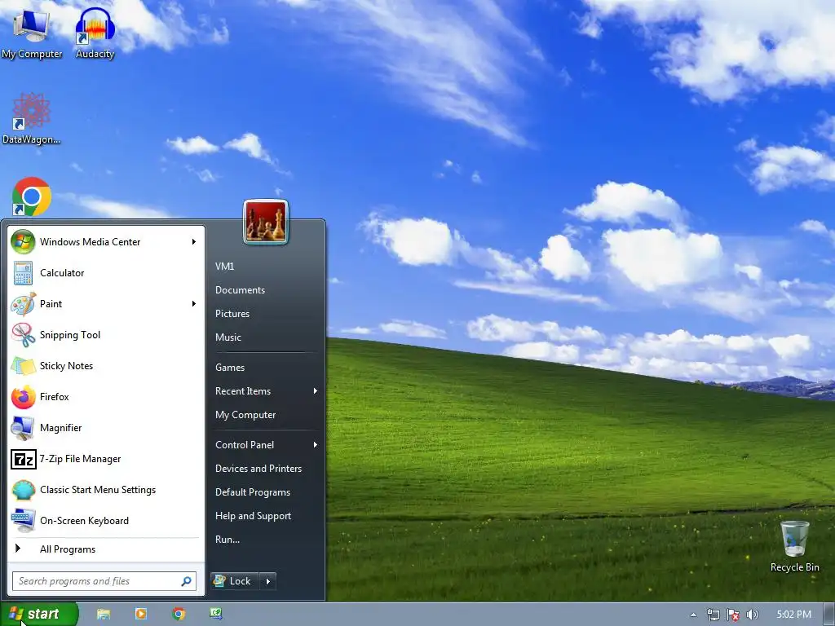Launch Firefox from the Start menu
Image resolution: width=835 pixels, height=626 pixels.
pyautogui.click(x=105, y=397)
